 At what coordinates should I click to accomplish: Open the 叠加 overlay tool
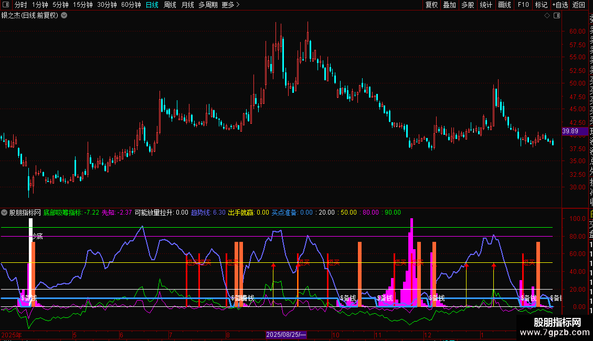pyautogui.click(x=449, y=5)
